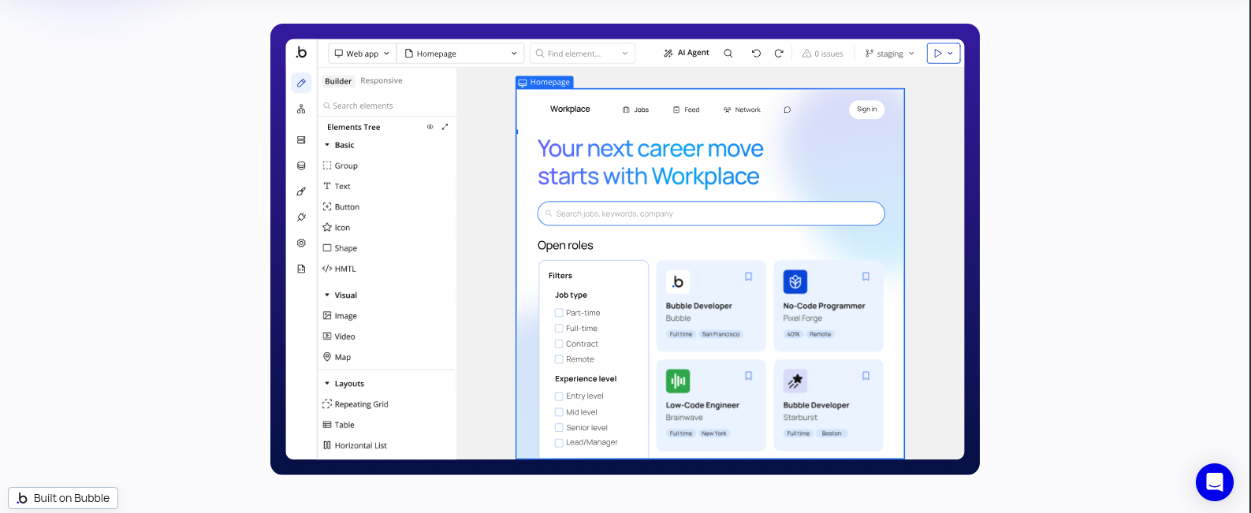Tick the Senior level checkbox
The image size is (1251, 513).
559,428
